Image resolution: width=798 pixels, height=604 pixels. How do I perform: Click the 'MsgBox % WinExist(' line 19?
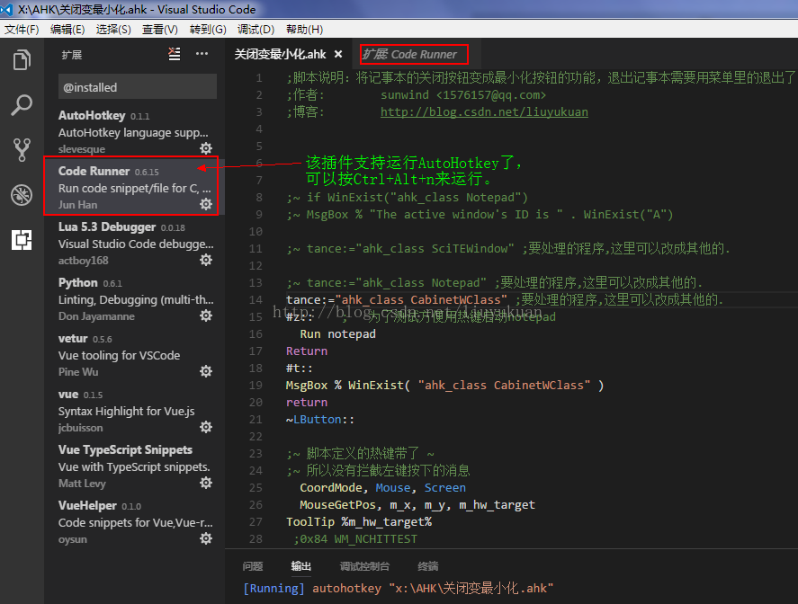(444, 386)
